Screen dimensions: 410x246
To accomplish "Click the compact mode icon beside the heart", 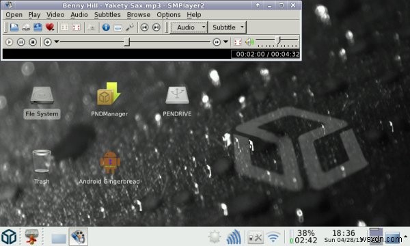I will pos(64,27).
